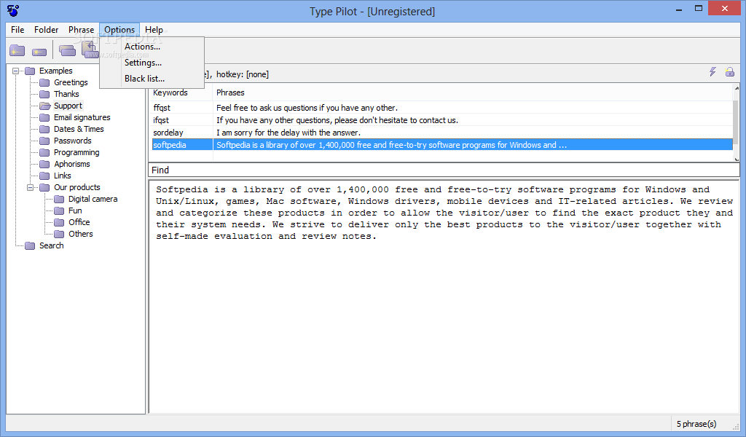Click the open Support folder icon

(x=45, y=106)
